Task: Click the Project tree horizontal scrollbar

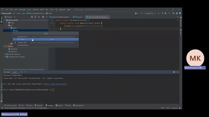Action: pos(24,69)
